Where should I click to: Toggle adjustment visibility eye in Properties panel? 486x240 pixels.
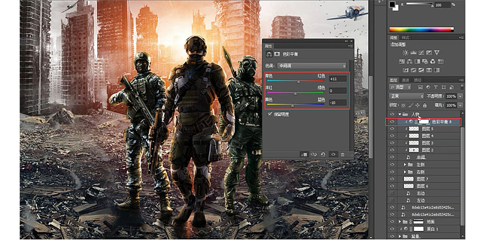(334, 154)
